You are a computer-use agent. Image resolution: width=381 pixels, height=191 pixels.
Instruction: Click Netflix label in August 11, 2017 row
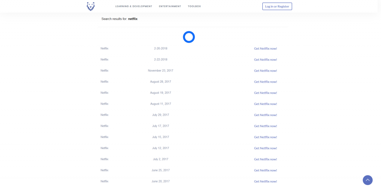[105, 104]
